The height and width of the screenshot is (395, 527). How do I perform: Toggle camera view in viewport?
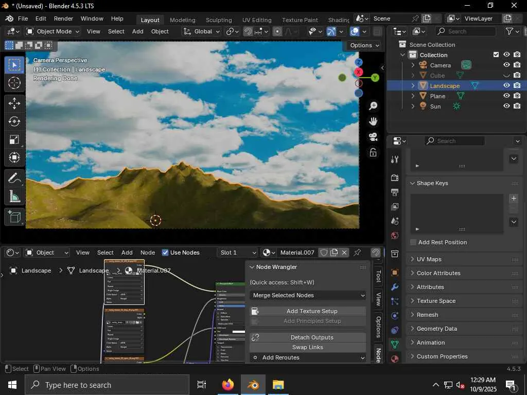point(373,137)
